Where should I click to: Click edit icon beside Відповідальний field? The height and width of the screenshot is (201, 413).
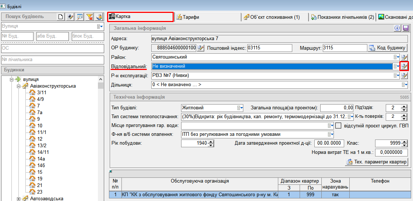tap(405, 66)
